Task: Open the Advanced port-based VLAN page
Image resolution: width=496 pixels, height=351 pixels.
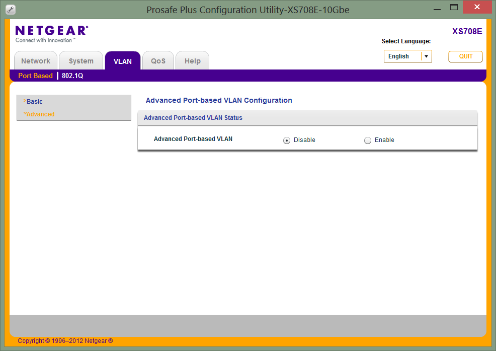Action: click(40, 114)
